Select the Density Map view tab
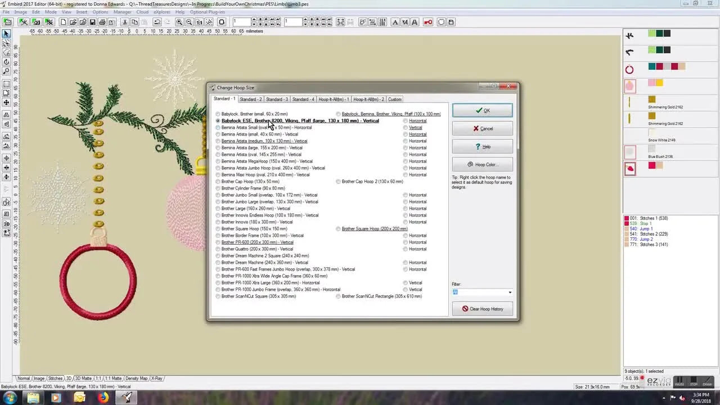The width and height of the screenshot is (720, 405). 136,379
